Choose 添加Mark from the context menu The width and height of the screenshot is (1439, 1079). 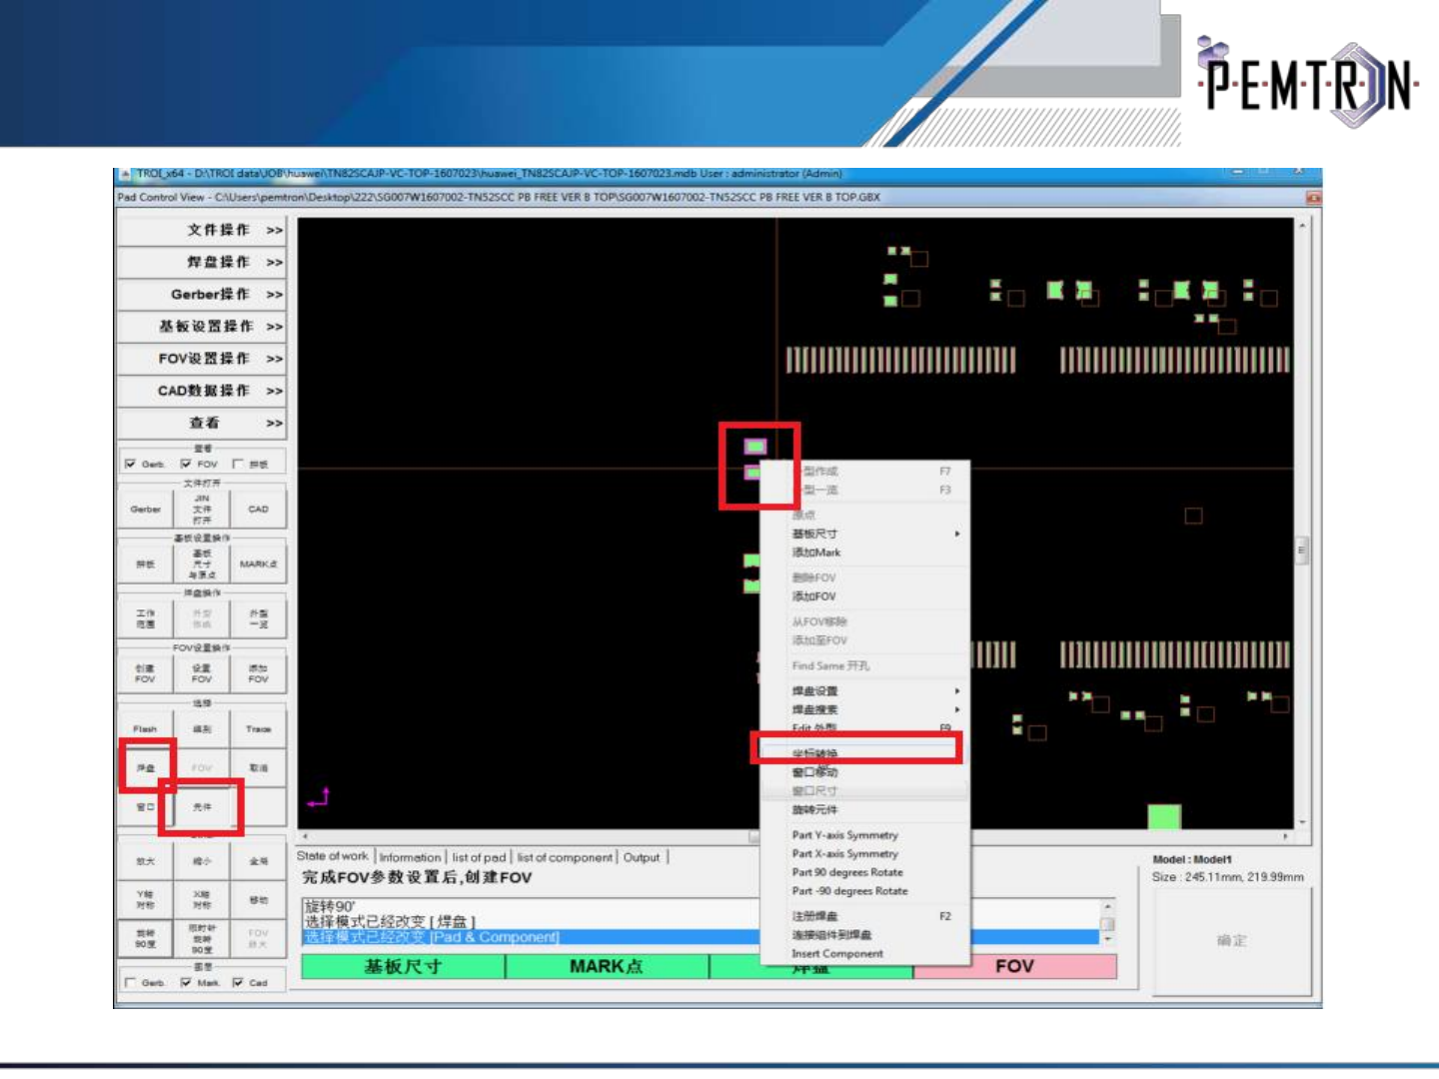[865, 552]
